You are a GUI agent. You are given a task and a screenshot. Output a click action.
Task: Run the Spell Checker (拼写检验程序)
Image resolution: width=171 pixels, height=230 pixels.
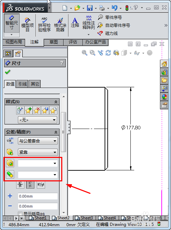coord(44,24)
